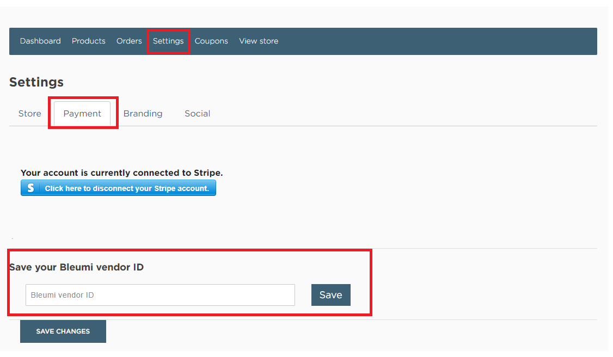Click the 'Save your Bleumi vendor ID' heading

77,267
